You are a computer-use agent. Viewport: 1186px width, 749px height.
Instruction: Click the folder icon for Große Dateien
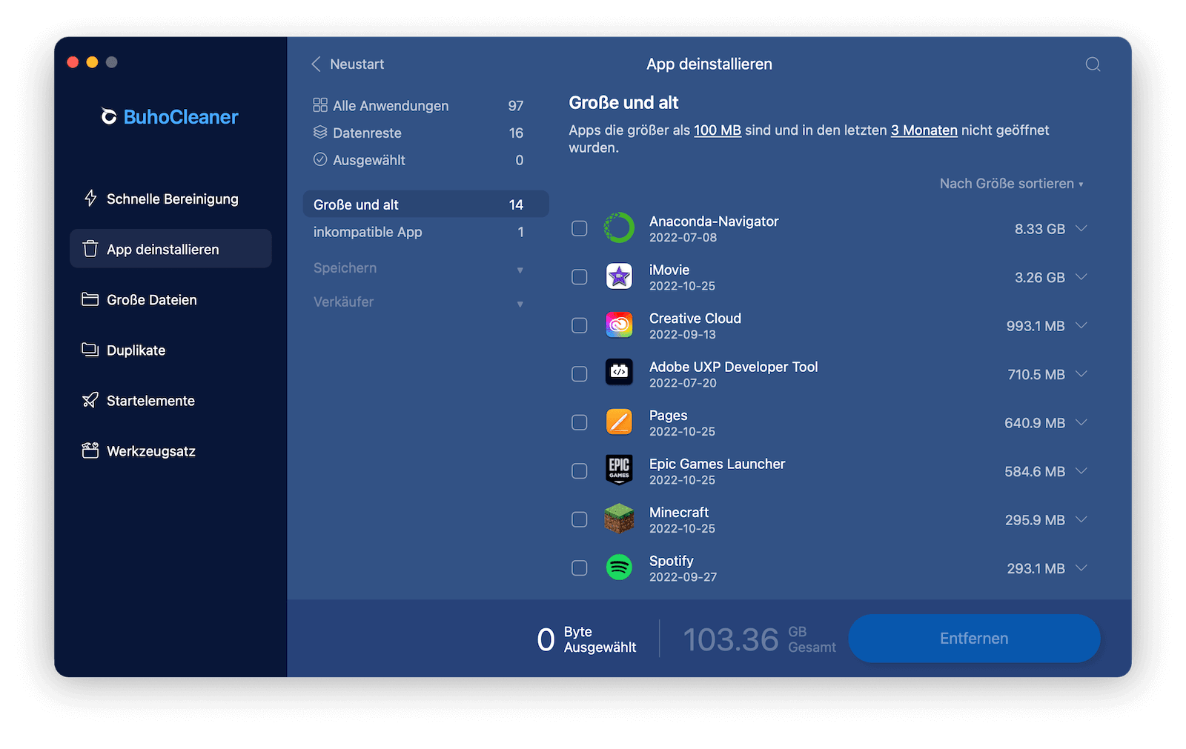pyautogui.click(x=90, y=299)
